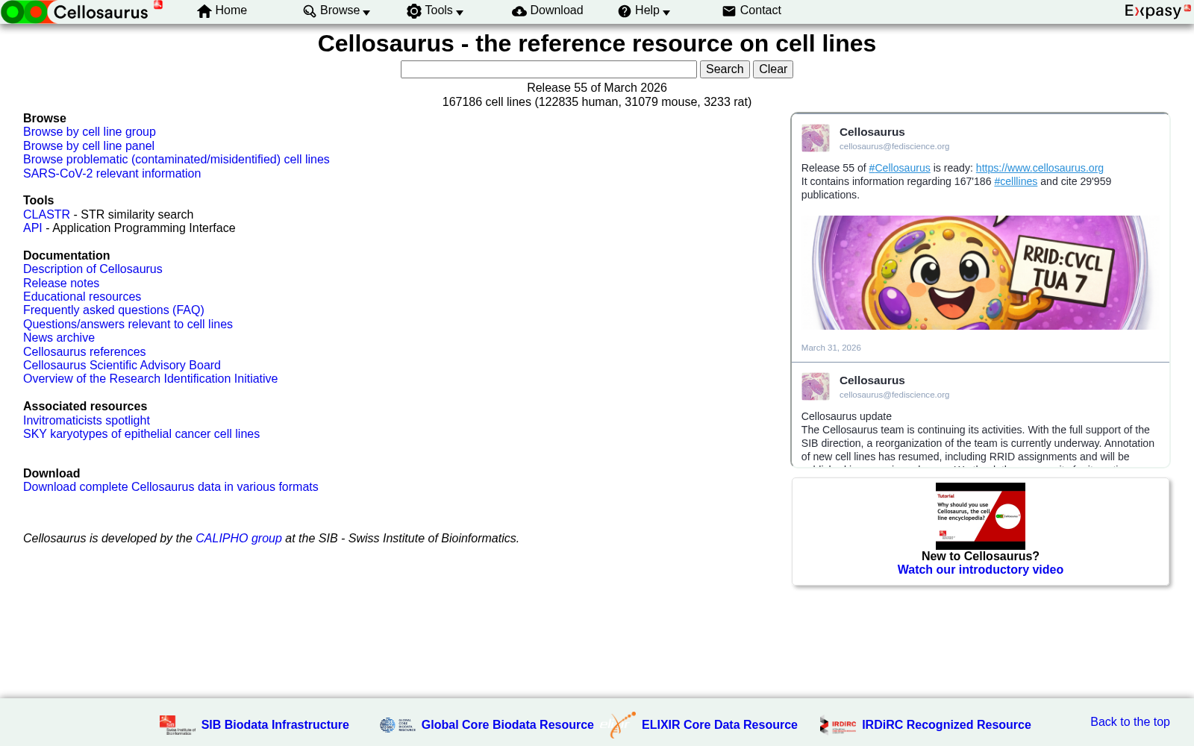This screenshot has width=1194, height=746.
Task: Click the Tools gear icon
Action: 414,11
